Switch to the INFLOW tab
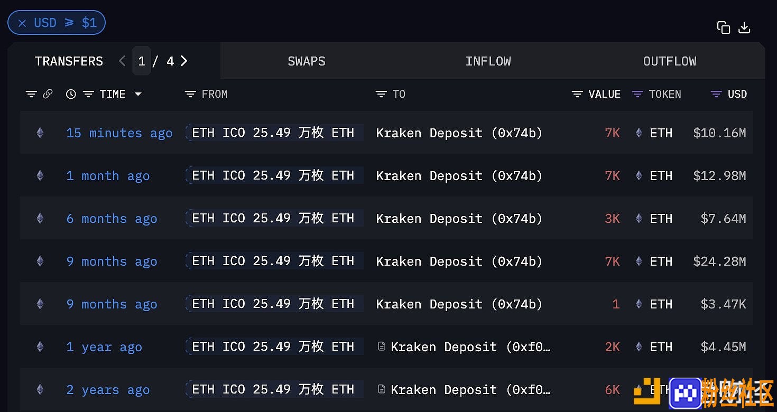 [x=488, y=61]
